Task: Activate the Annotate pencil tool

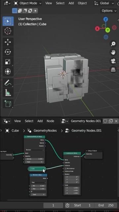Action: (8, 82)
